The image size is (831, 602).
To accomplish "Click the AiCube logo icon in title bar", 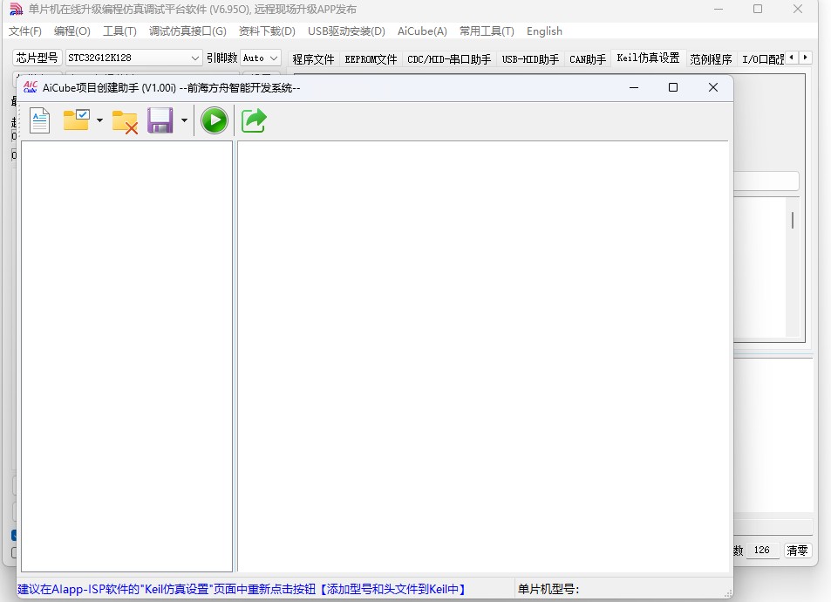I will coord(31,87).
